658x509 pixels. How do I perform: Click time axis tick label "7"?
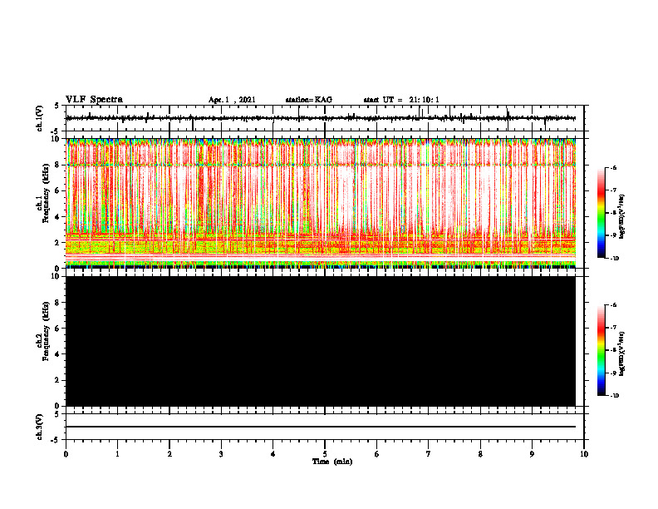429,454
